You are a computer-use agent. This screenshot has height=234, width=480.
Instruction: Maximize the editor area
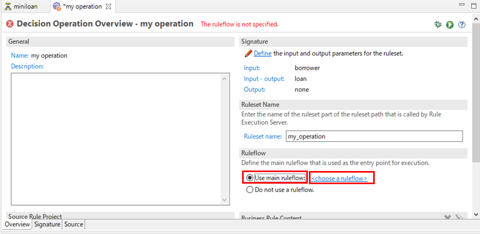[x=474, y=6]
